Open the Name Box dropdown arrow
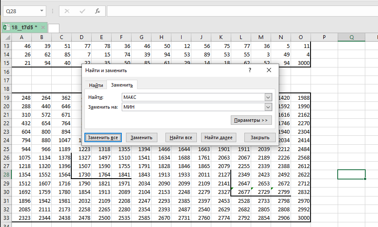378x227 pixels. (x=41, y=11)
